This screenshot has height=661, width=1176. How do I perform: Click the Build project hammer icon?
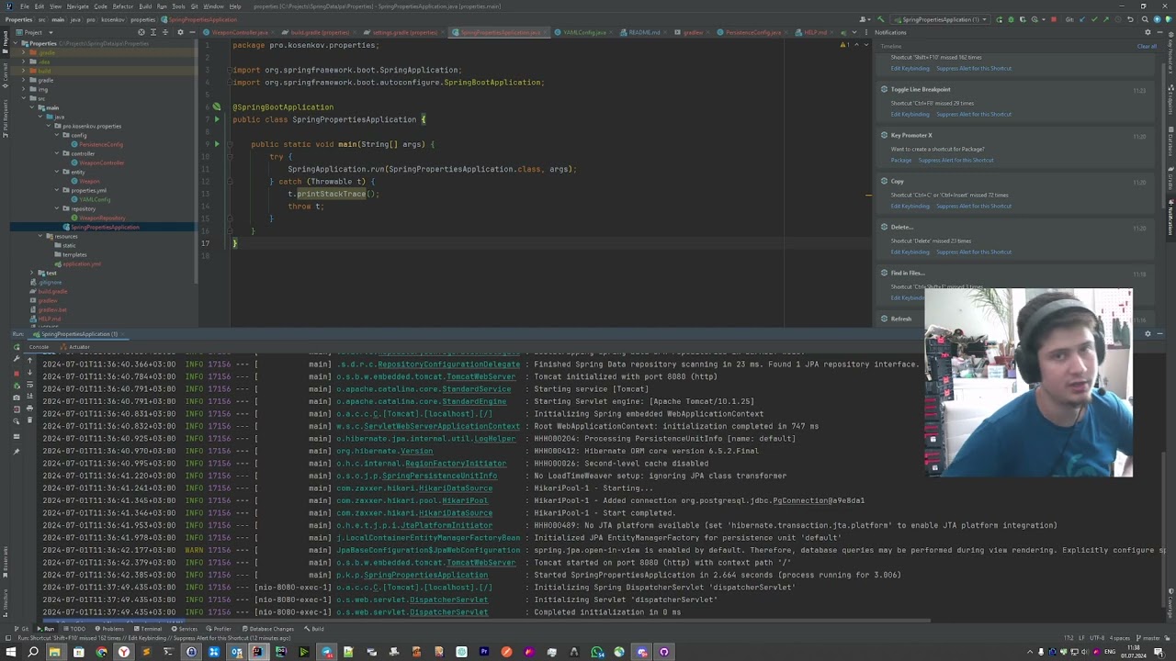coord(880,19)
